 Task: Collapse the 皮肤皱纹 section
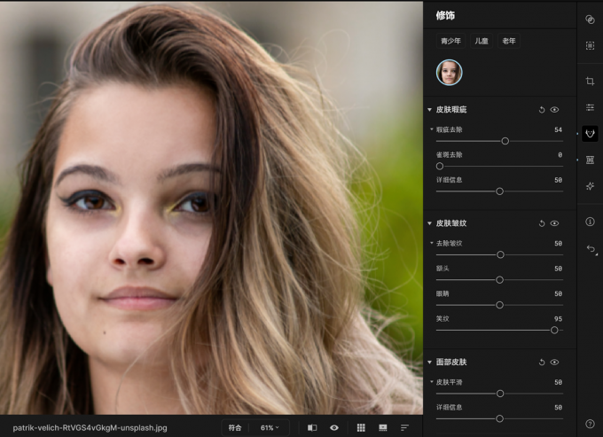(429, 223)
